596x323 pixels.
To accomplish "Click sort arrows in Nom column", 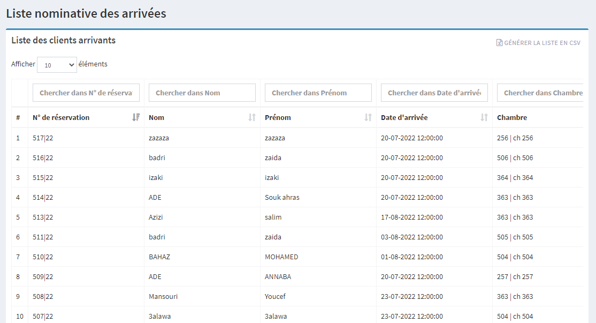I will point(252,117).
